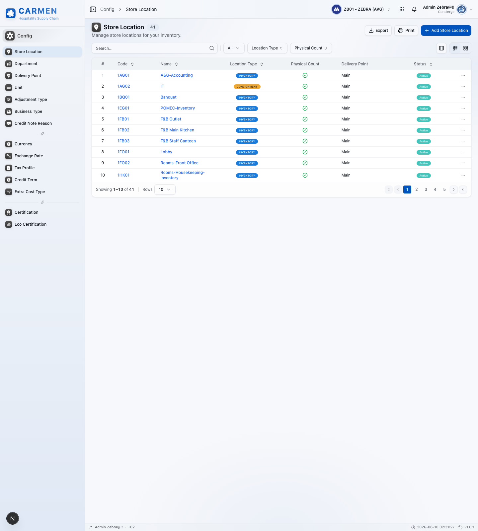Screen dimensions: 478x531
Task: Click Extra Cost Type in sidebar
Action: [x=42, y=192]
